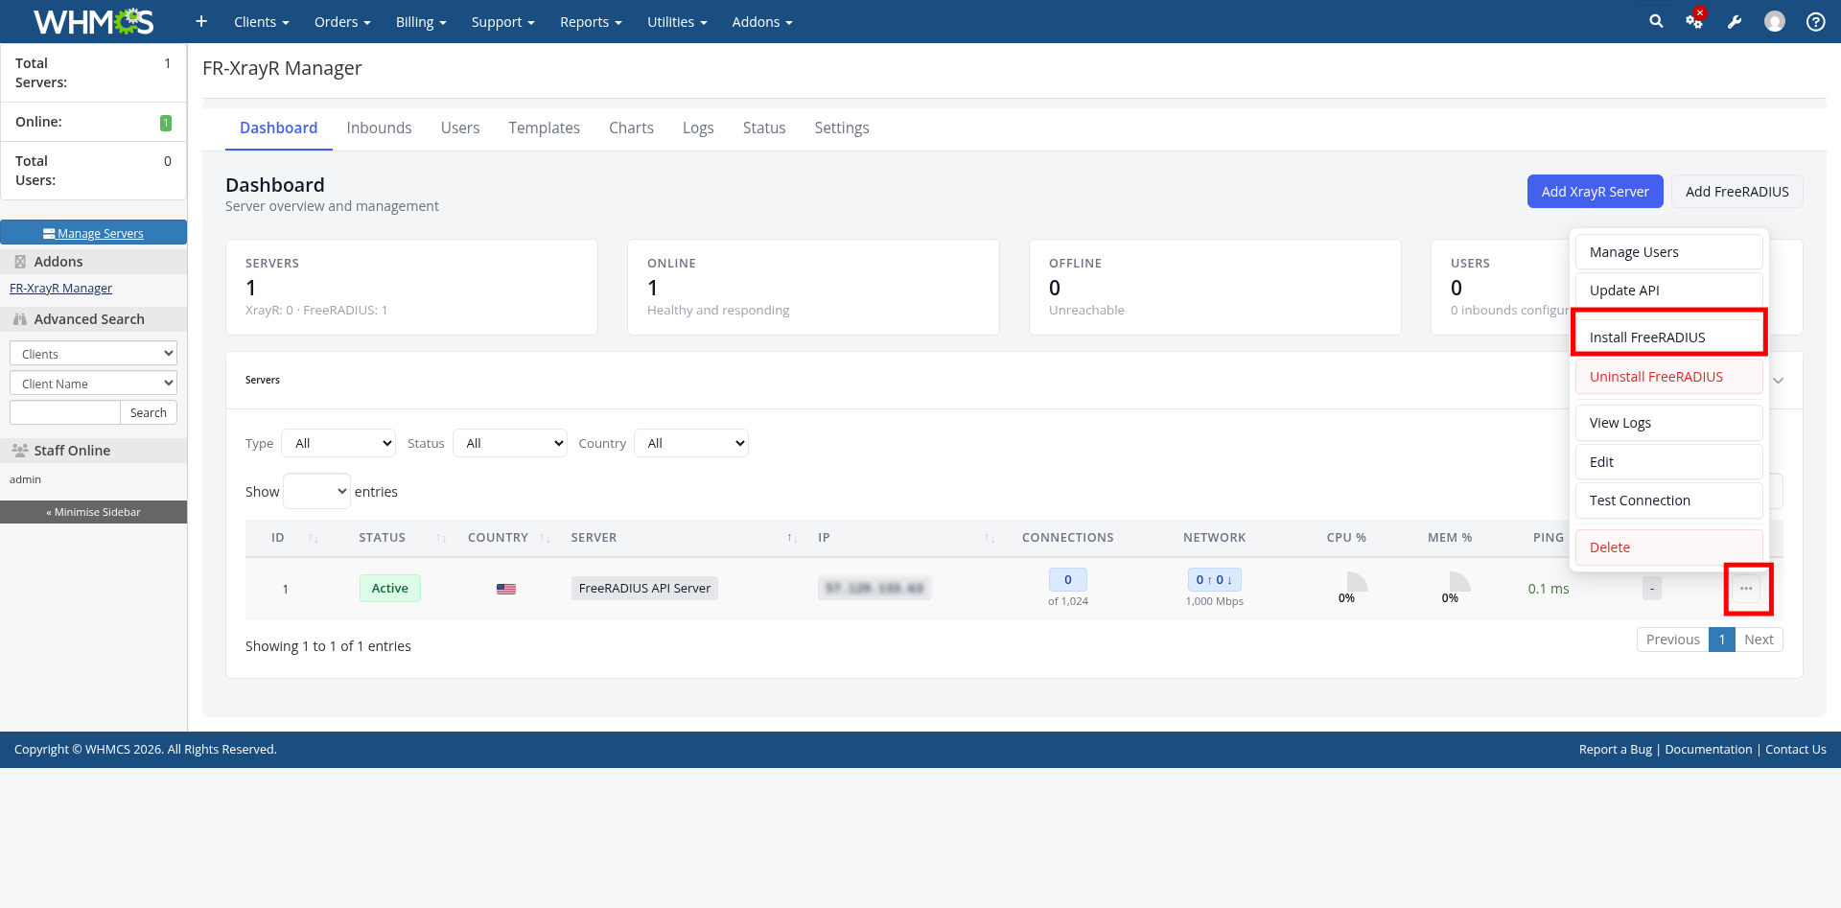The height and width of the screenshot is (908, 1841).
Task: Click the search magnifier icon in top bar
Action: click(1656, 21)
